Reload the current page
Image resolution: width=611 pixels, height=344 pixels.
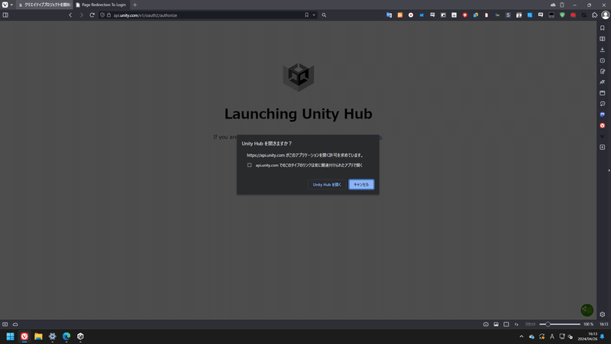92,15
